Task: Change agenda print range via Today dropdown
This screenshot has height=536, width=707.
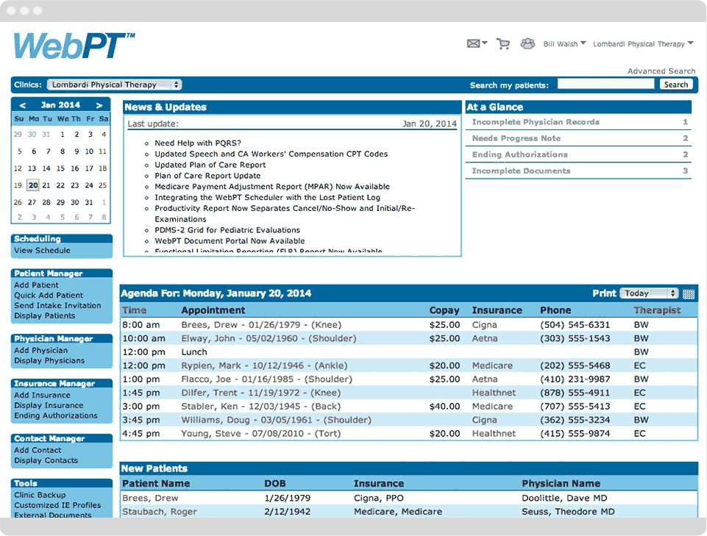Action: coord(648,293)
